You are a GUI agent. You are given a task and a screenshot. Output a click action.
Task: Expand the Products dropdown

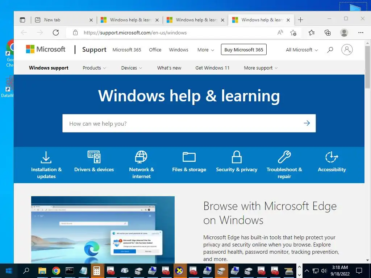pos(94,68)
